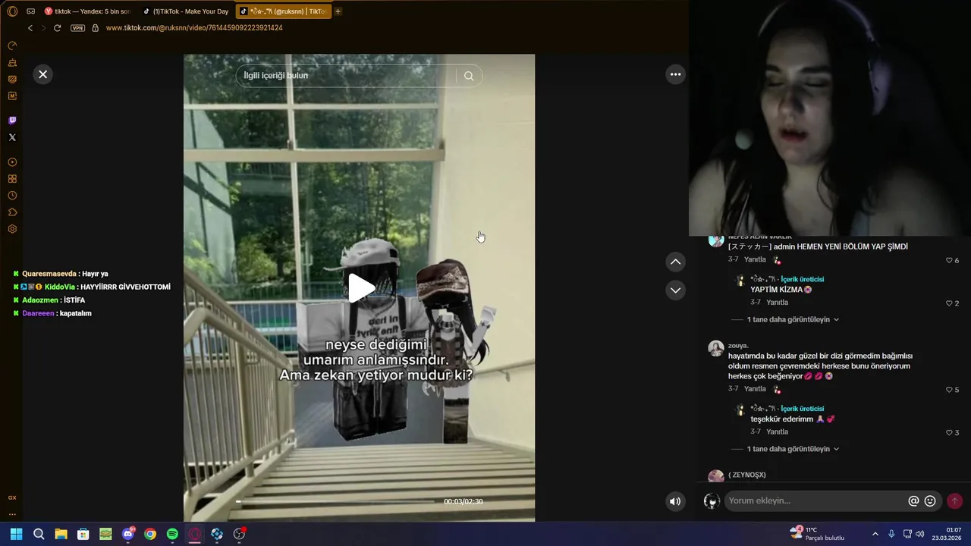This screenshot has height=546, width=971.
Task: Like zouya.'s comment with heart
Action: (x=949, y=390)
